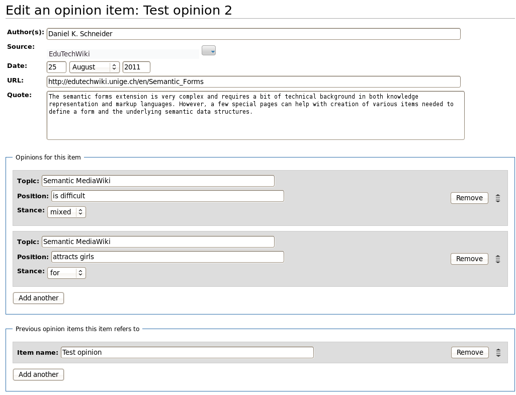
Task: Click Topic field of 'is difficult' opinion
Action: [x=158, y=181]
